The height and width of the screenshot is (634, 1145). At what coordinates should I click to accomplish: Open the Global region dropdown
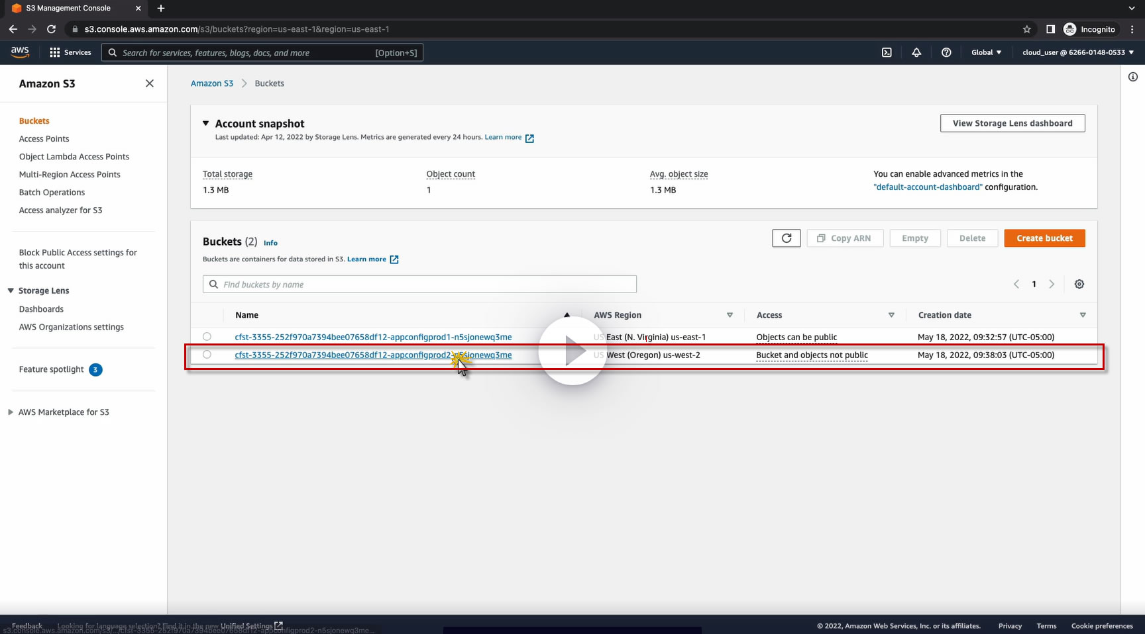987,52
